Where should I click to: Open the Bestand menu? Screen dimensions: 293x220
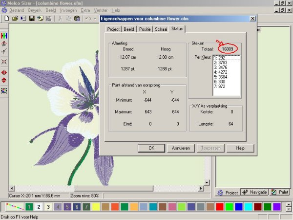pos(17,10)
